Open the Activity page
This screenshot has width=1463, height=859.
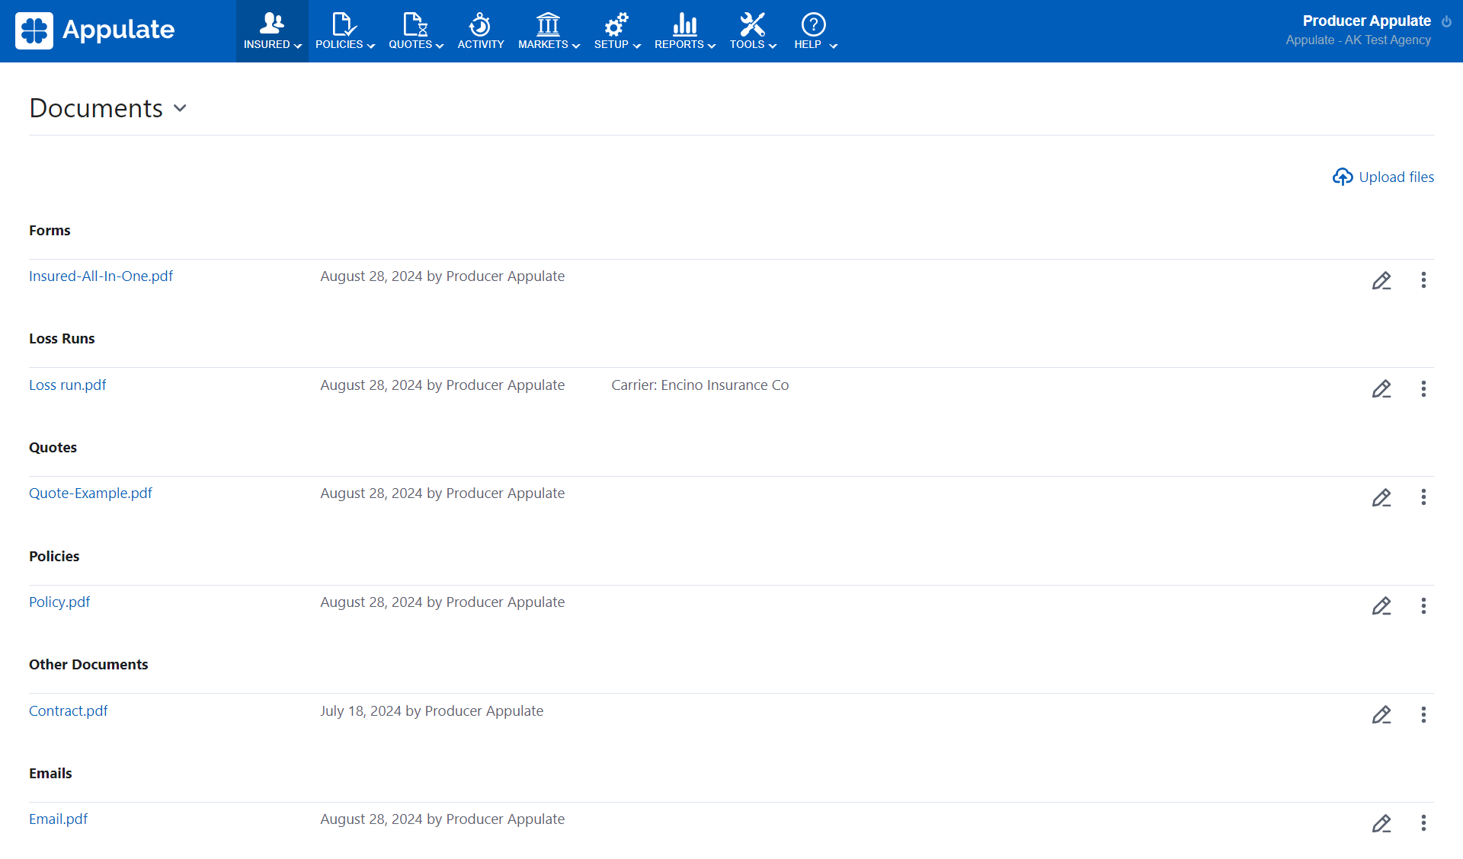480,31
